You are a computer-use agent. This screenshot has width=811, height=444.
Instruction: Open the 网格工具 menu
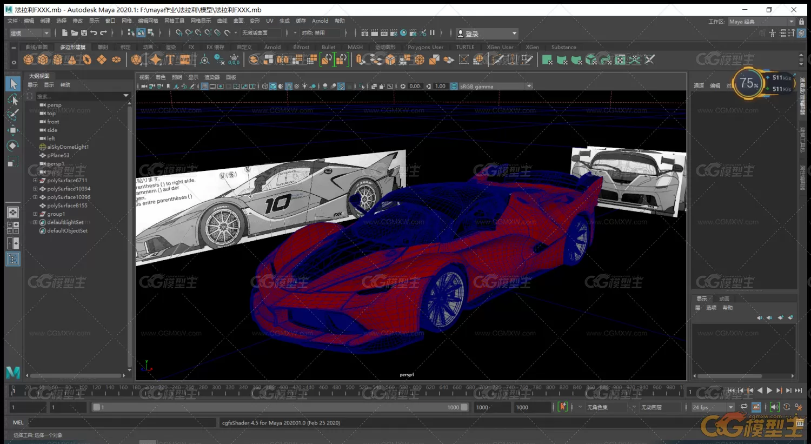174,21
